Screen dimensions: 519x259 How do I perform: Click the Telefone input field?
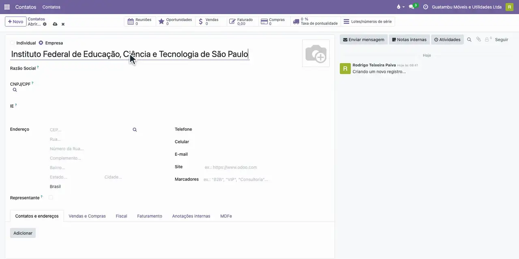click(x=266, y=129)
